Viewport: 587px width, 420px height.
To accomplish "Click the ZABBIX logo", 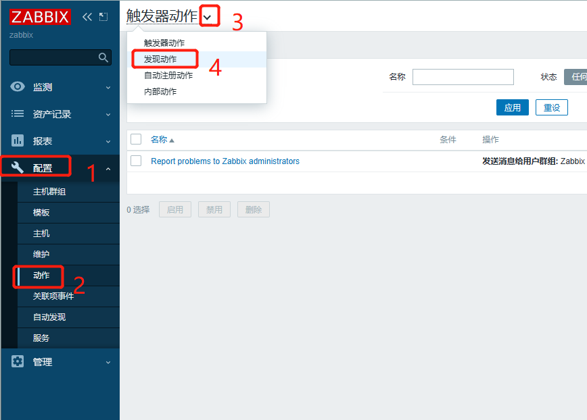I will pyautogui.click(x=40, y=17).
